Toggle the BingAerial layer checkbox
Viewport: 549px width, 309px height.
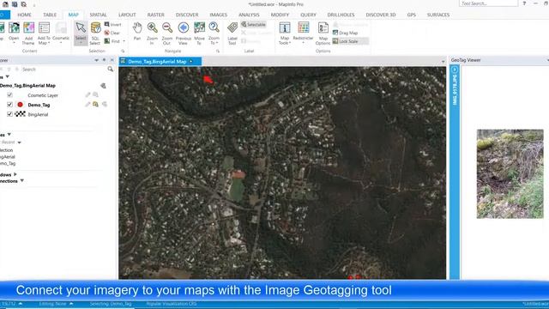pyautogui.click(x=9, y=114)
